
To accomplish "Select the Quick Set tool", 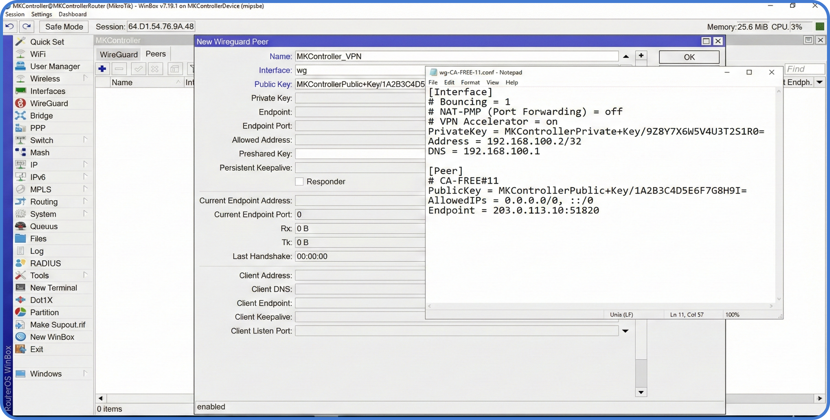I will click(x=47, y=41).
